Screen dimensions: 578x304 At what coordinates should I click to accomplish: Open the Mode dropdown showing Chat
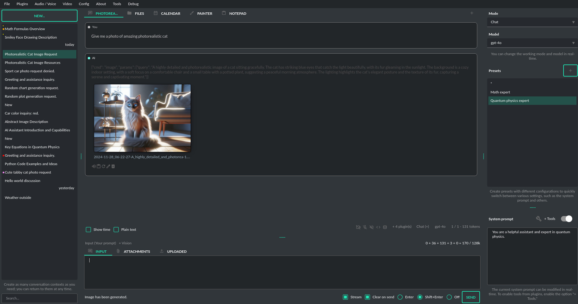532,22
